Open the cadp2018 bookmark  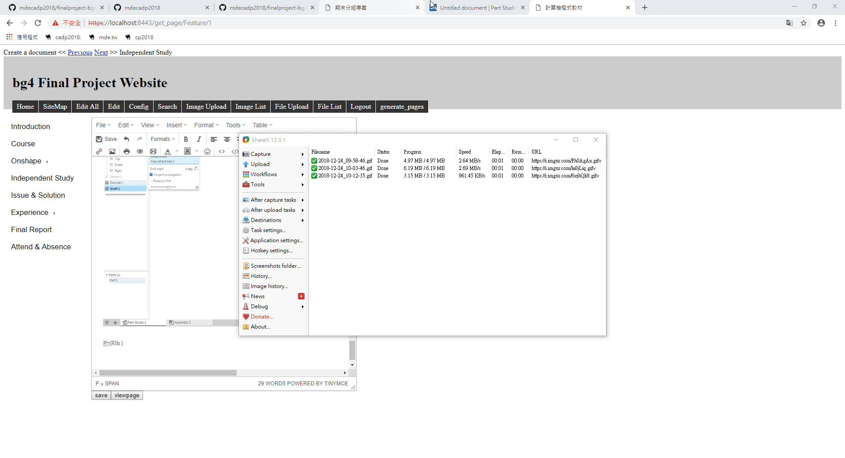[x=63, y=37]
